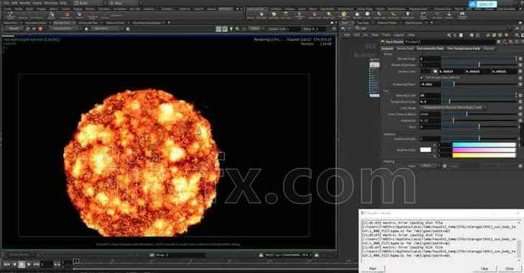This screenshot has height=273, width=524.
Task: Toggle the tint-with-smoke-color checkbox
Action: point(422,77)
